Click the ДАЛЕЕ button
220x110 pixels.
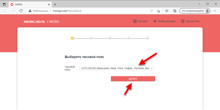133,79
